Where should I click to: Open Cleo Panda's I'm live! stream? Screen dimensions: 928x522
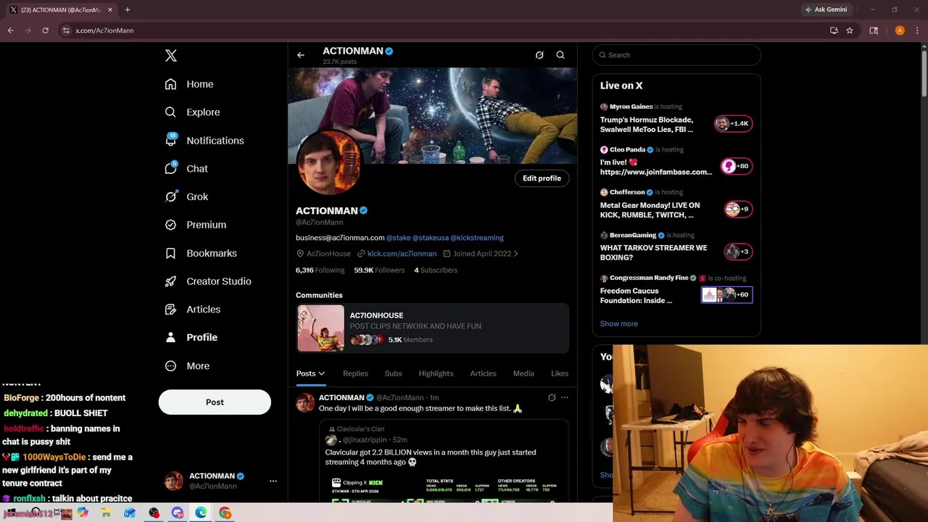click(676, 162)
